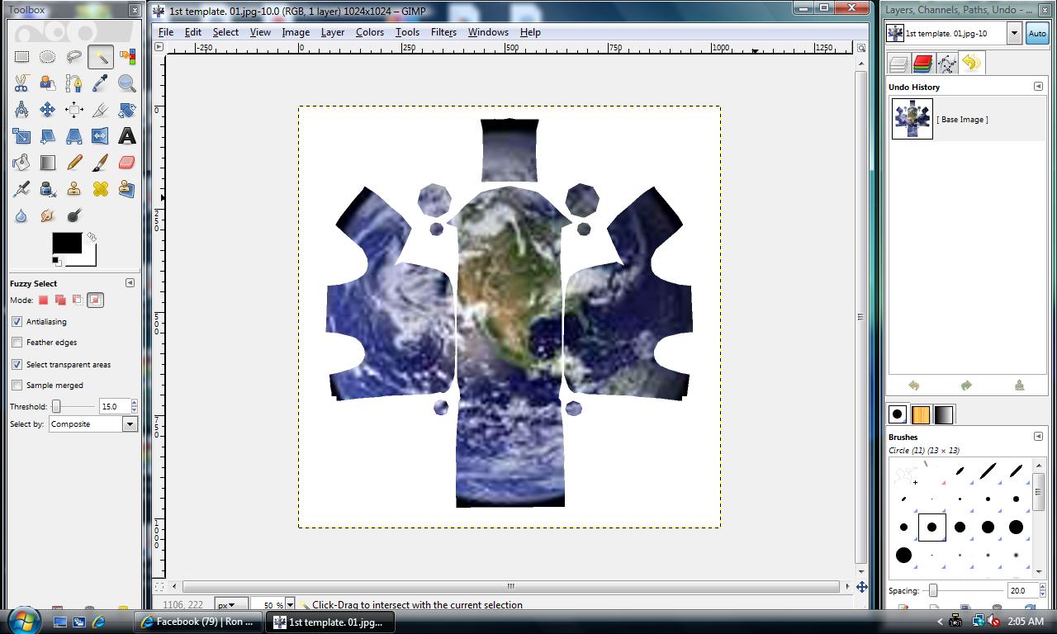Select the Heal tool

(x=100, y=189)
